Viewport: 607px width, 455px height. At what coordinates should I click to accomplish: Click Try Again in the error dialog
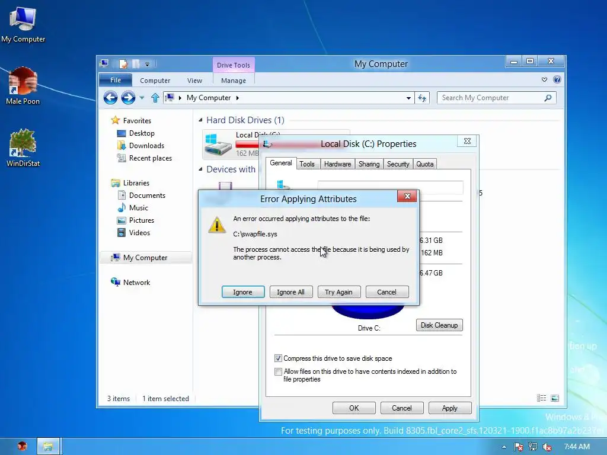coord(338,292)
